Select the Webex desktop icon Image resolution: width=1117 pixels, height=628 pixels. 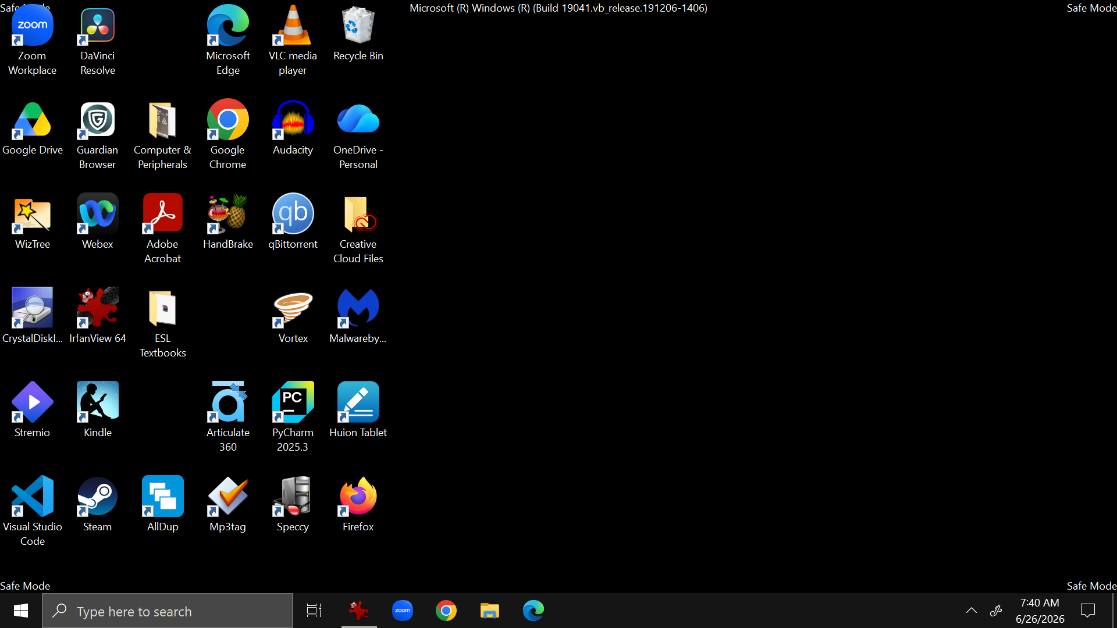[x=98, y=222]
